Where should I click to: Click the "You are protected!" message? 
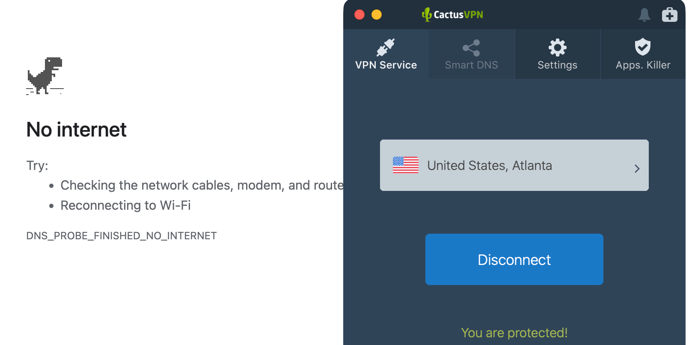[514, 333]
